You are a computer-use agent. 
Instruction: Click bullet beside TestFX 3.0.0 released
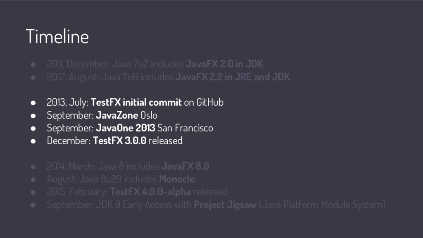coord(33,141)
